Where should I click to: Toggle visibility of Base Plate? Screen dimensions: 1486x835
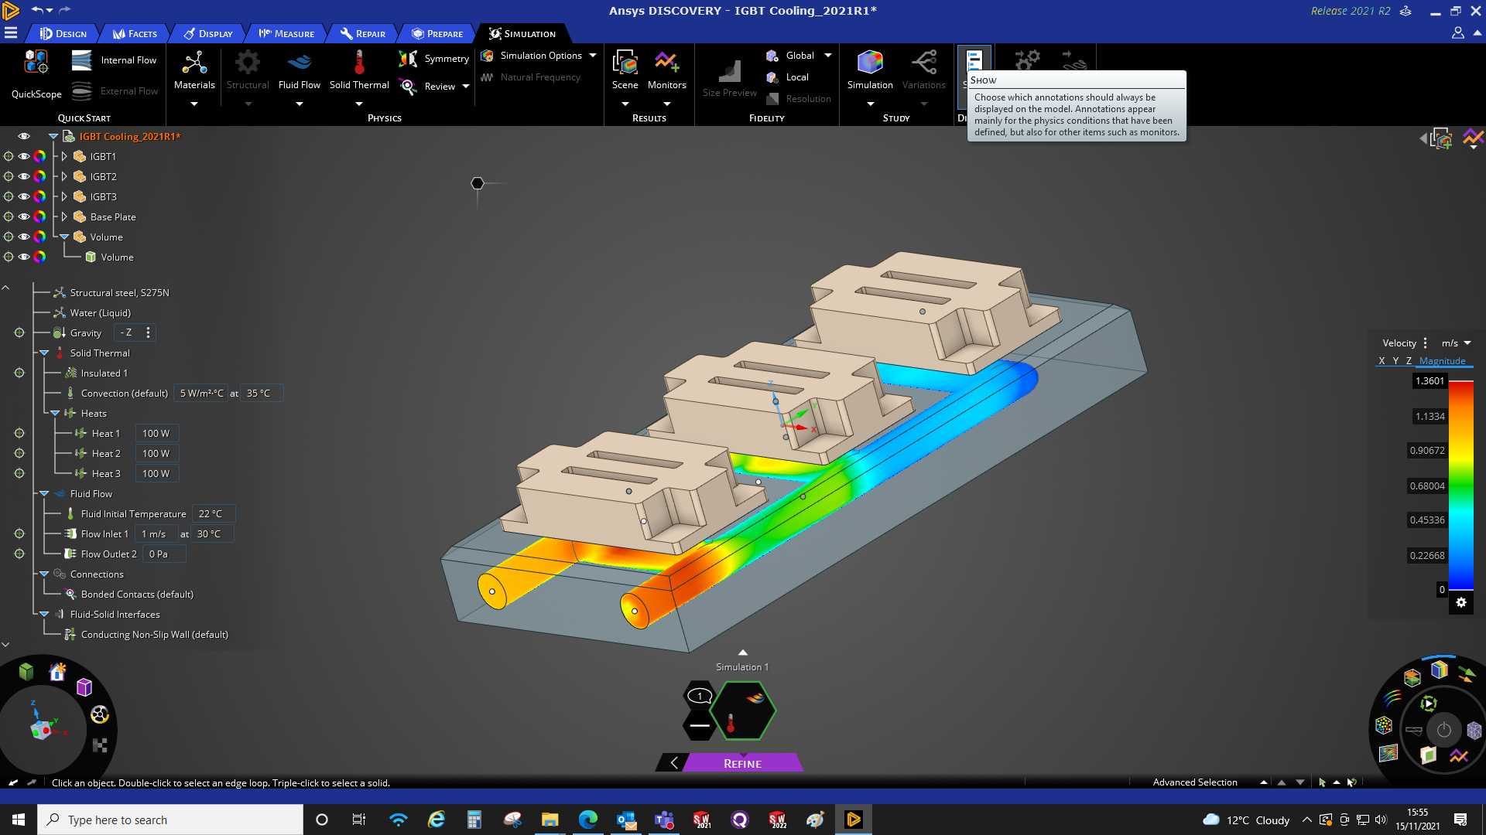pos(24,216)
